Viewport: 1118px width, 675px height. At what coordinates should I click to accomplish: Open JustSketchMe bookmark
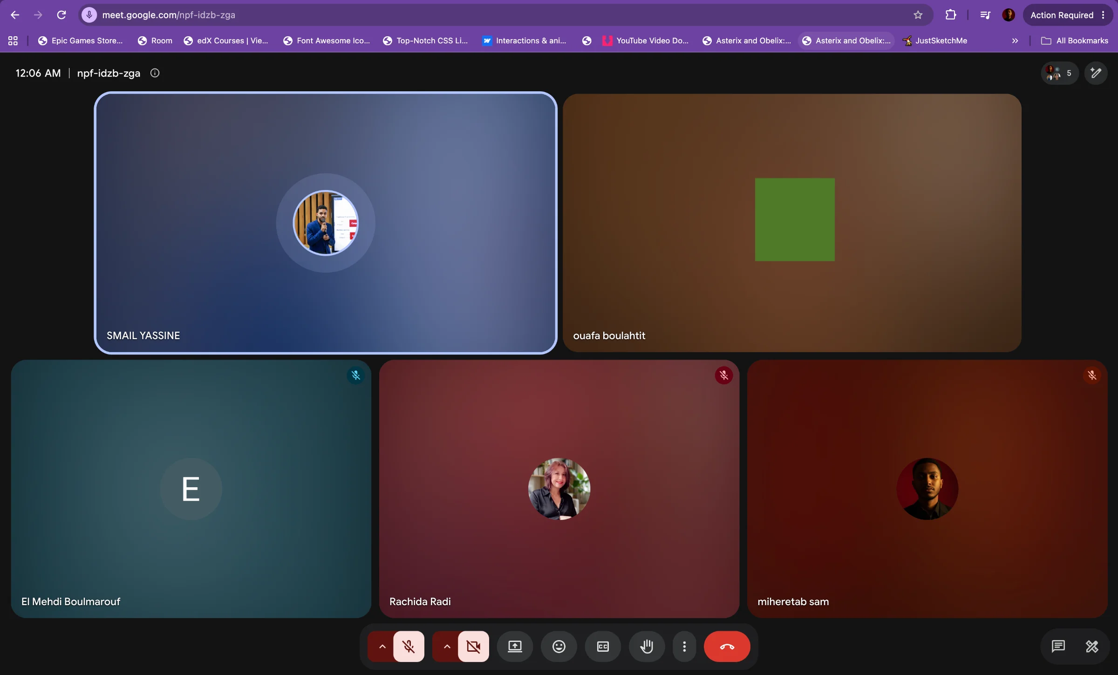(935, 41)
